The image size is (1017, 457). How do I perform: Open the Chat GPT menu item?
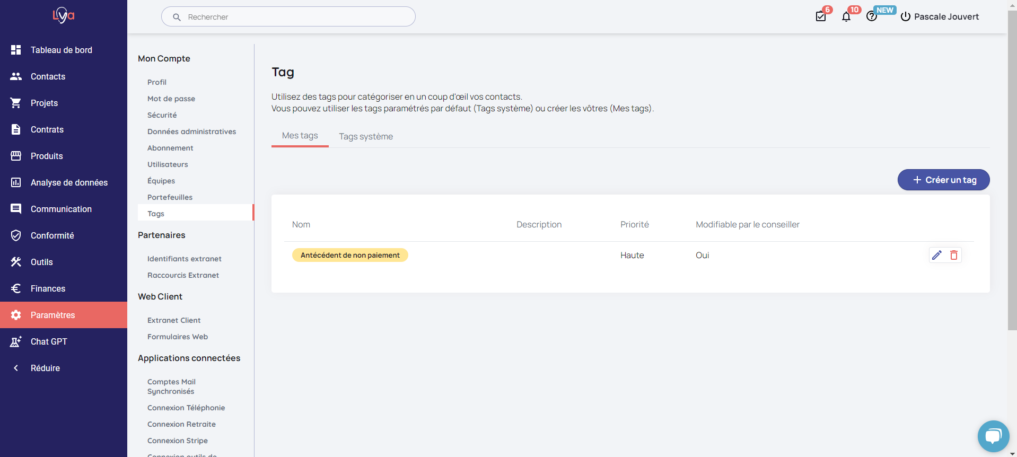tap(49, 341)
